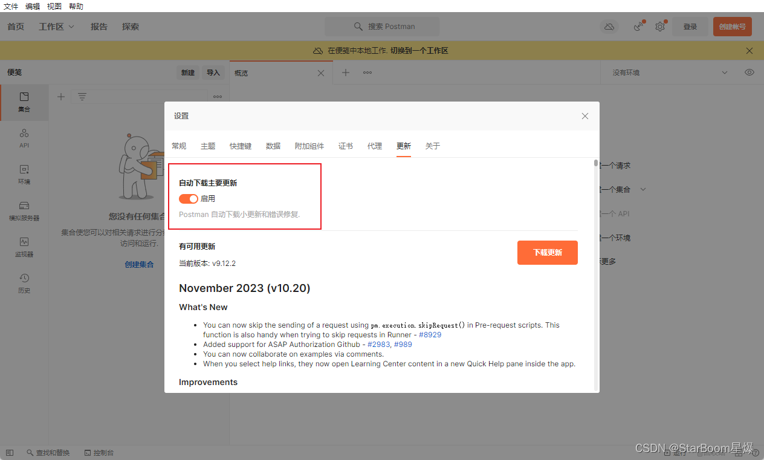Open the 文件 menu
This screenshot has height=460, width=764.
(11, 6)
